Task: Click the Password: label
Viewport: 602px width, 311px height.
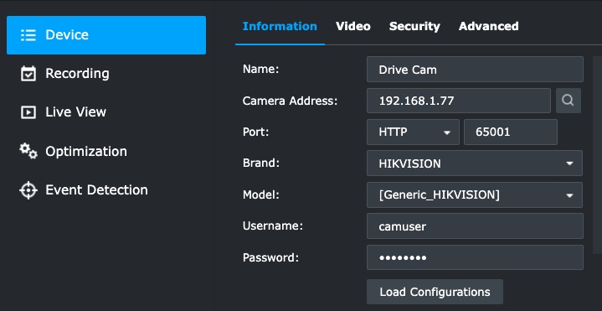Action: (x=270, y=257)
